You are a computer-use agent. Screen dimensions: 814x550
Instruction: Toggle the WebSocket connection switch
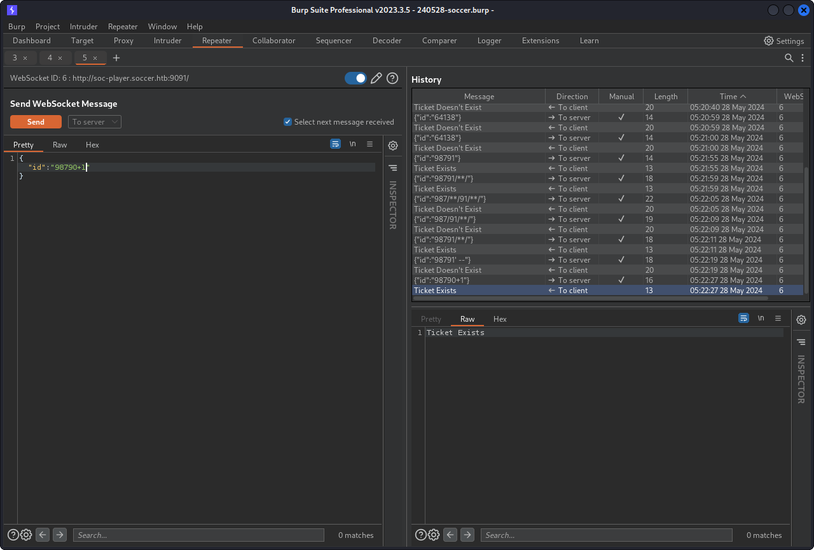point(355,78)
